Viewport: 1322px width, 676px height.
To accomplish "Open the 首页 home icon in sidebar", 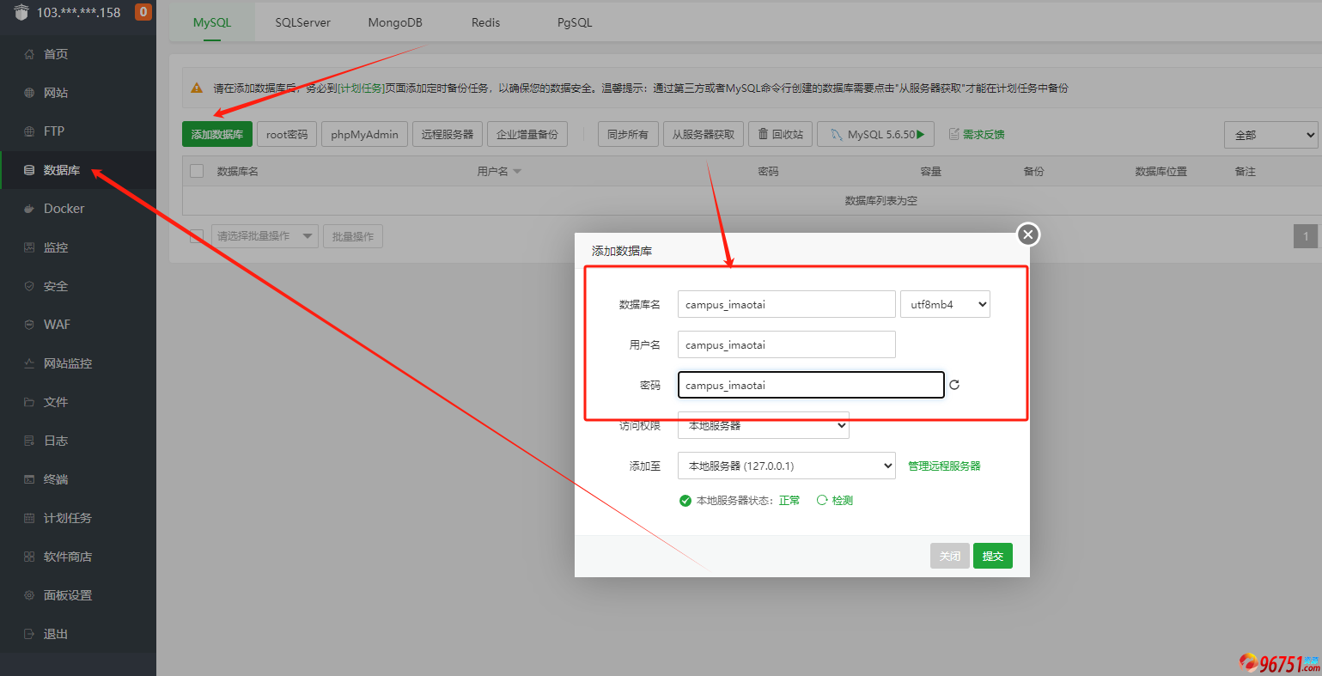I will point(29,54).
